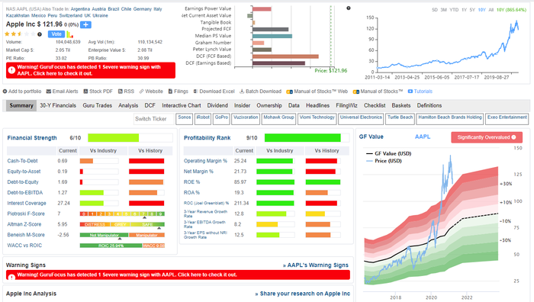Switch ticker to Sonos
The image size is (534, 302).
[185, 118]
